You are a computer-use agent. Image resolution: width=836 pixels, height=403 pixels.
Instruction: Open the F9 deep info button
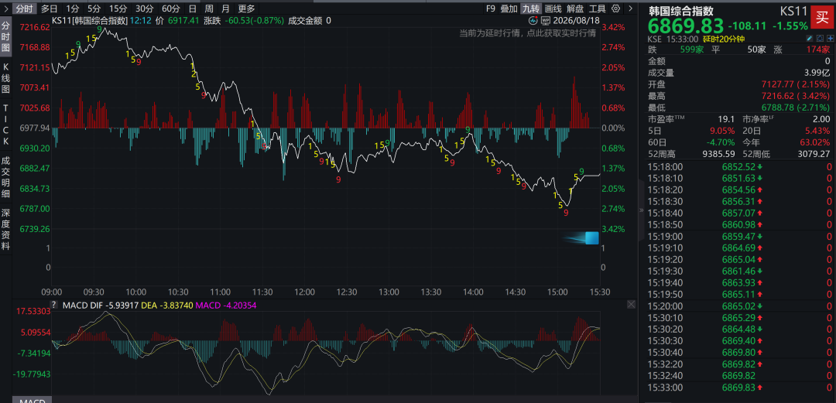491,9
